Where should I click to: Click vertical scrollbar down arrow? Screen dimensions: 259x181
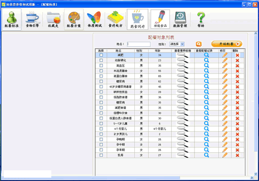(x=256, y=174)
